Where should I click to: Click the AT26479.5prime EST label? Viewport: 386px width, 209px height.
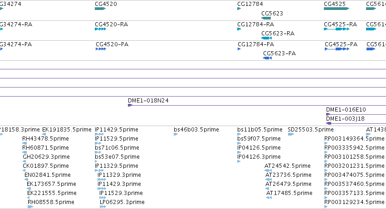pyautogui.click(x=288, y=184)
